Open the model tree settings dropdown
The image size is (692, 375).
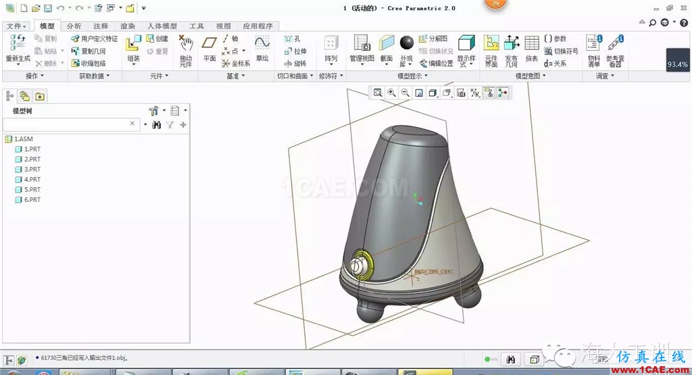157,110
